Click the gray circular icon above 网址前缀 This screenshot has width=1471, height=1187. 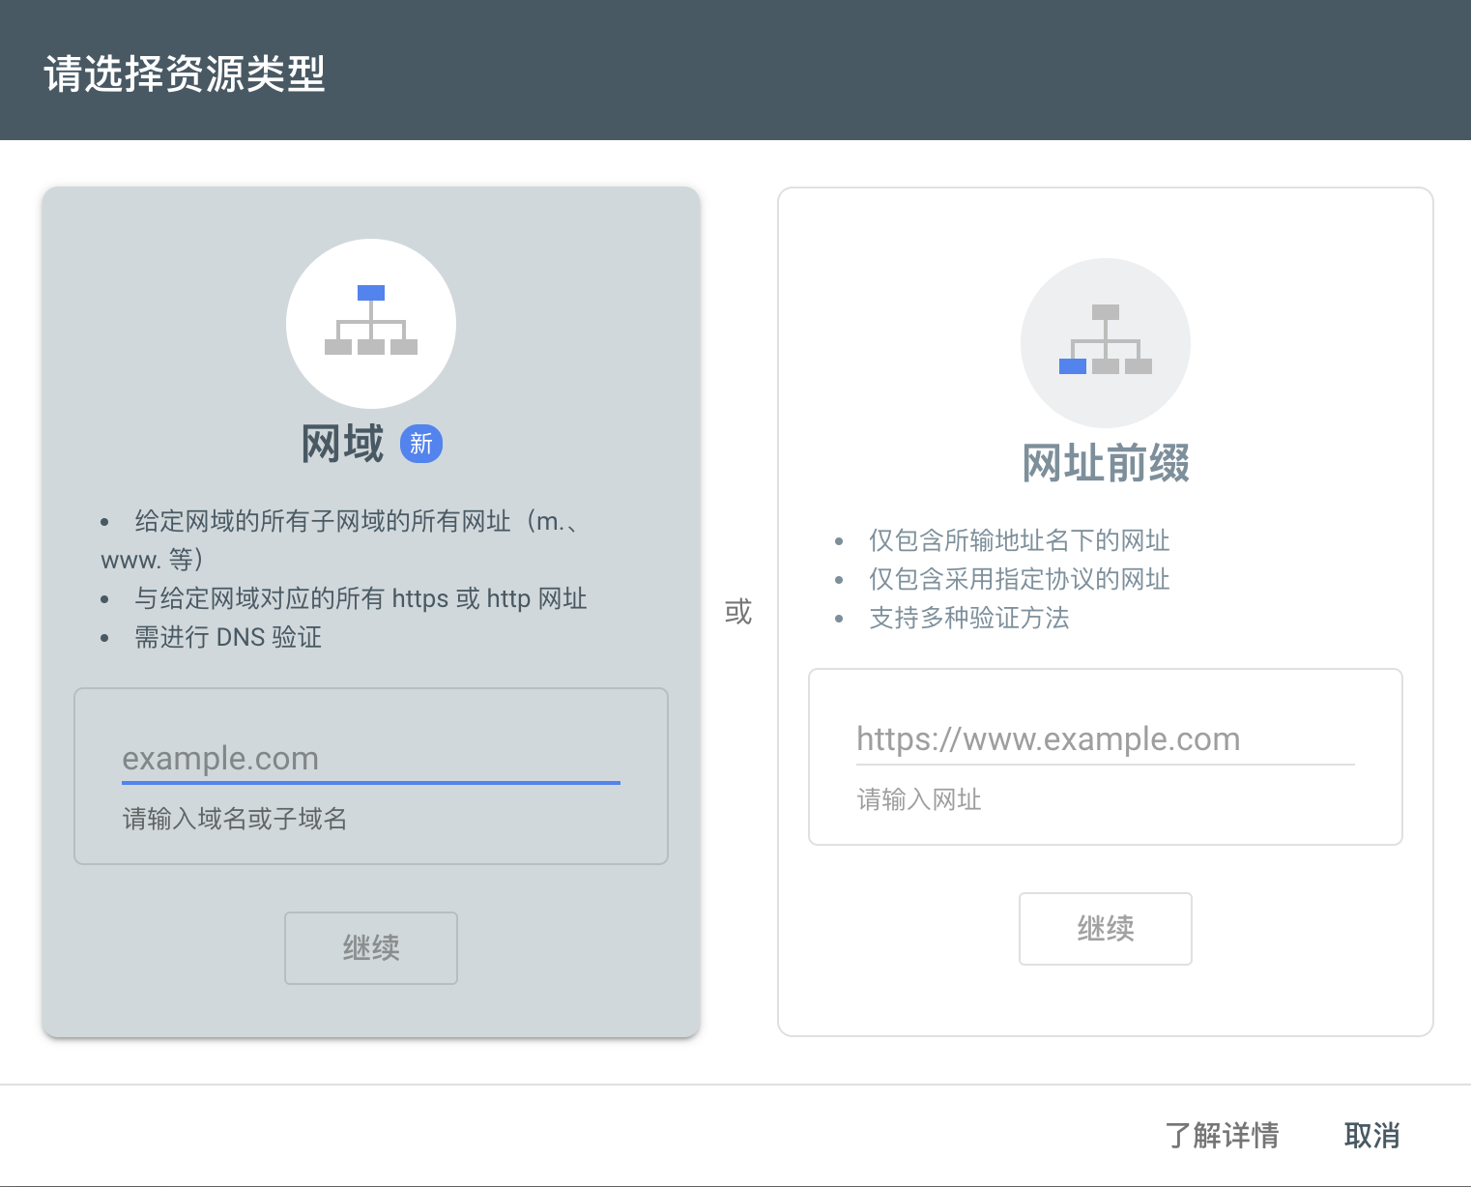(x=1105, y=341)
